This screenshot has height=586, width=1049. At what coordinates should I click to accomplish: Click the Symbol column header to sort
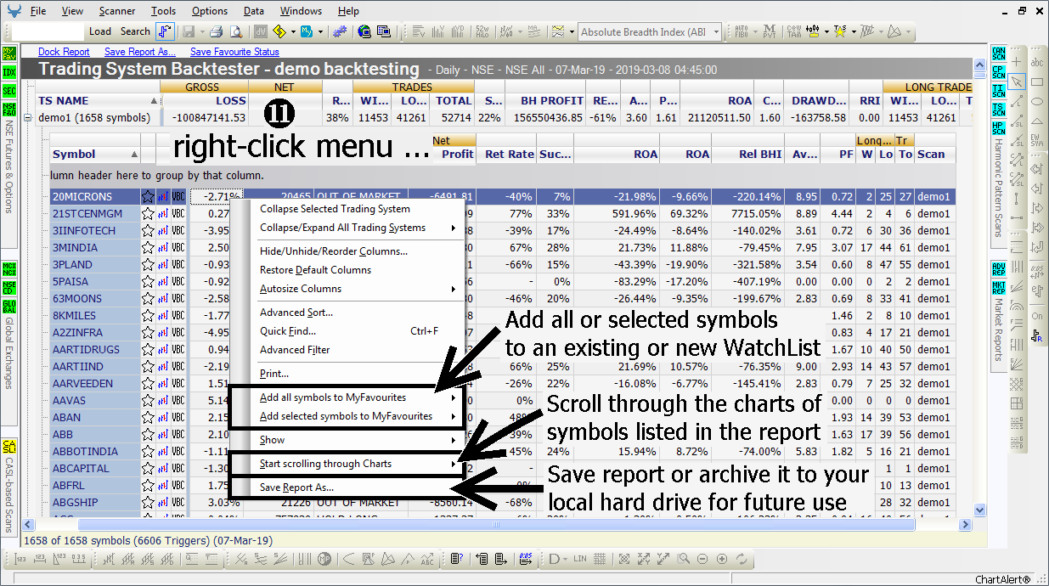(95, 155)
